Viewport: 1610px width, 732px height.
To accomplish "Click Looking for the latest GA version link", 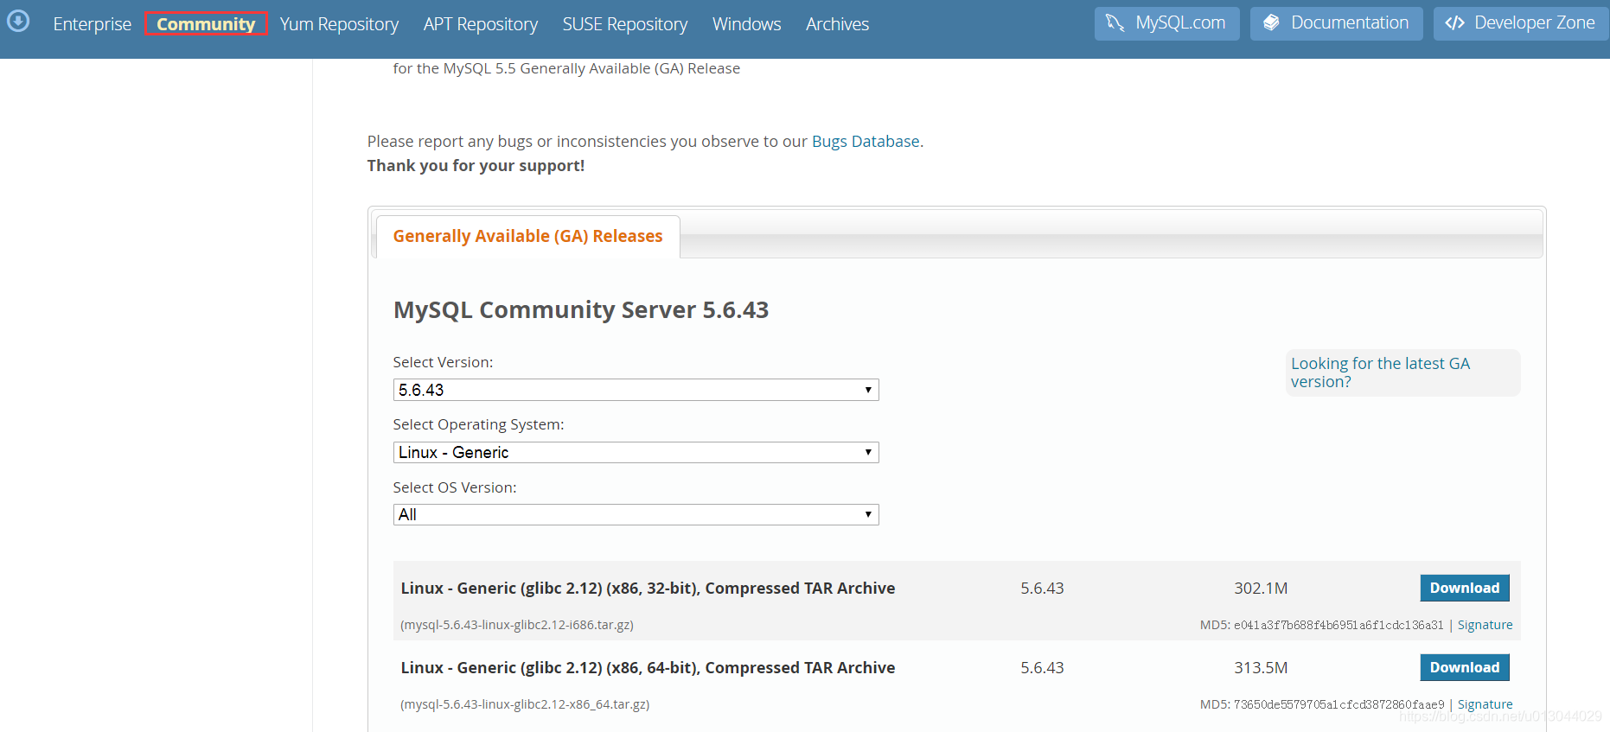I will [1380, 372].
